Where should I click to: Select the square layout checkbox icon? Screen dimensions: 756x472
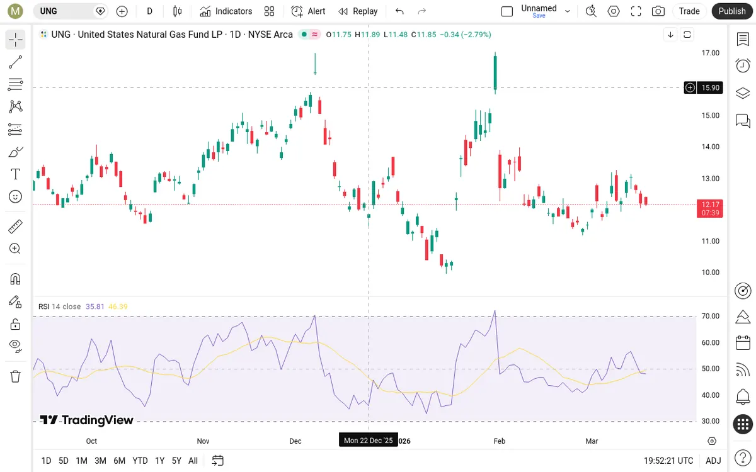click(507, 11)
